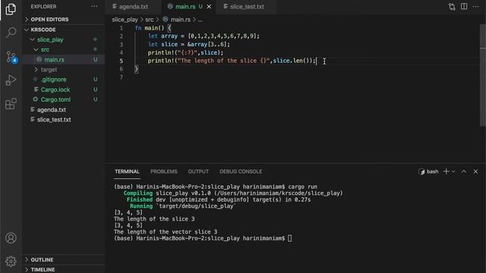This screenshot has width=486, height=273.
Task: Open the Cargo.toml file
Action: pos(64,99)
